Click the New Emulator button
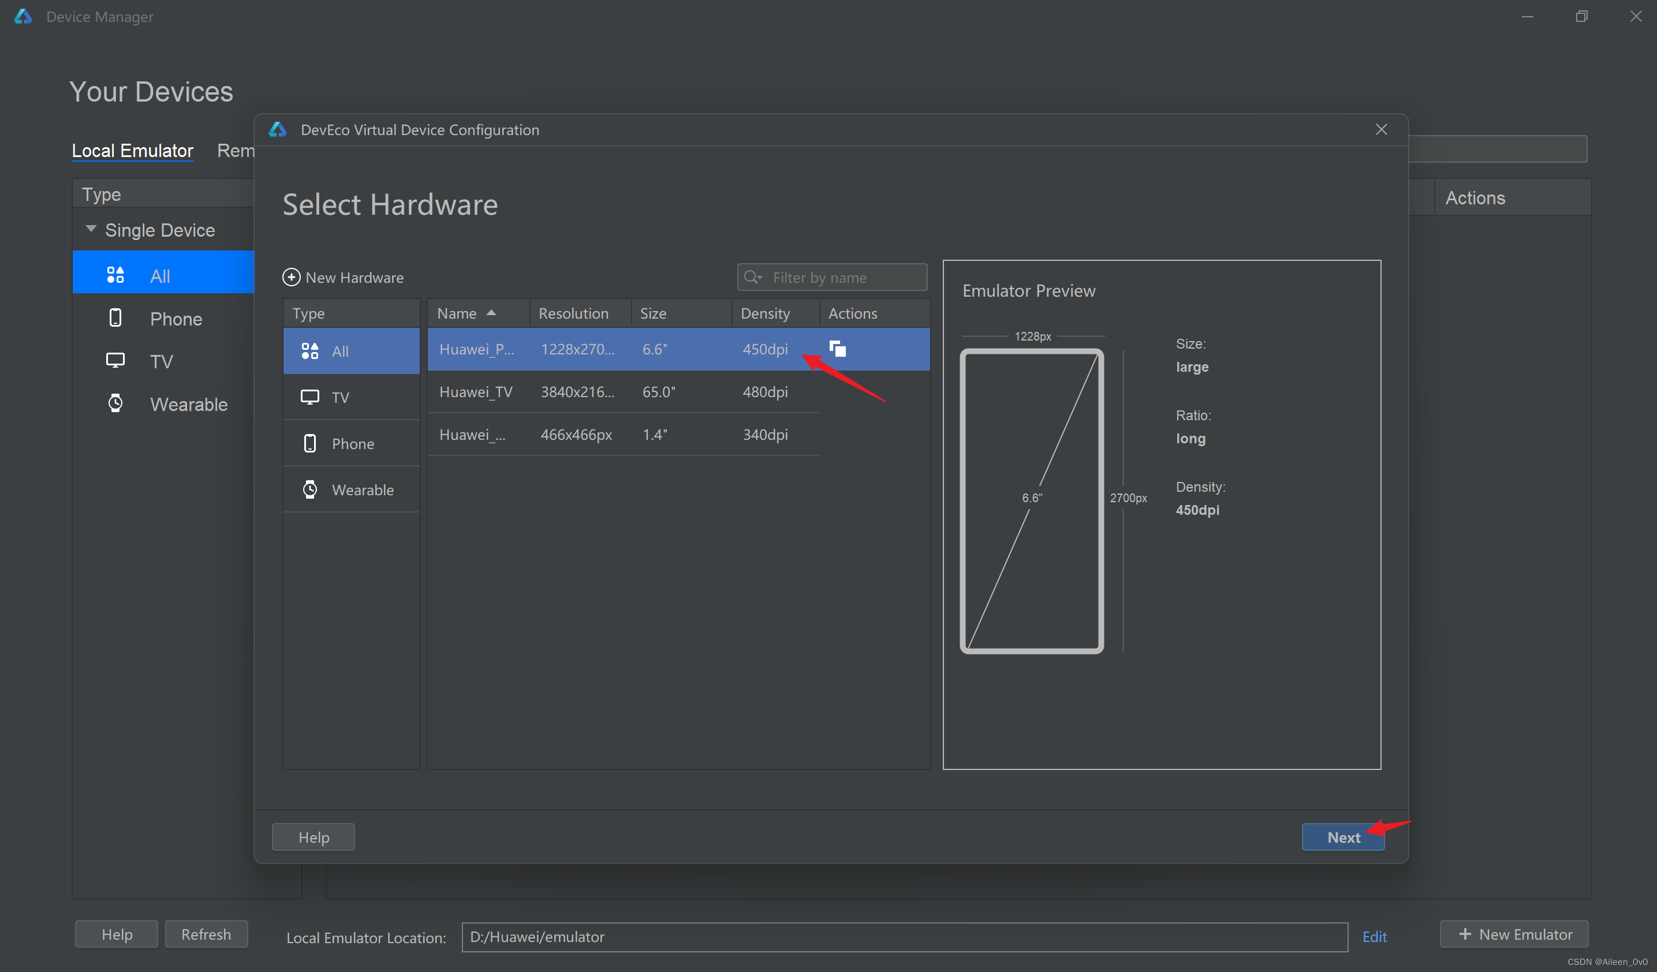 [x=1514, y=934]
